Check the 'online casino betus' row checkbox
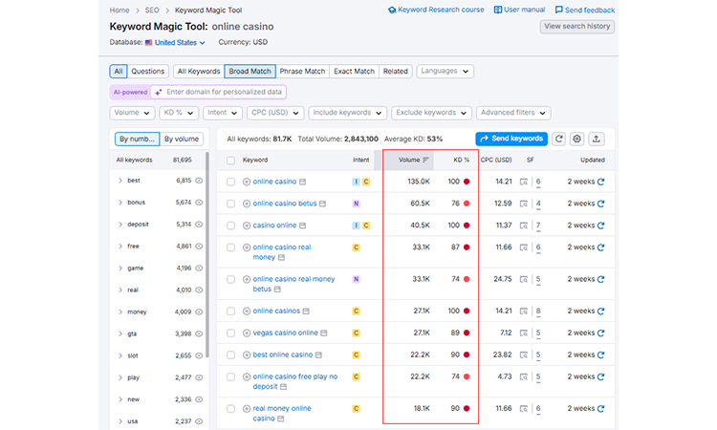This screenshot has width=717, height=430. pyautogui.click(x=231, y=204)
